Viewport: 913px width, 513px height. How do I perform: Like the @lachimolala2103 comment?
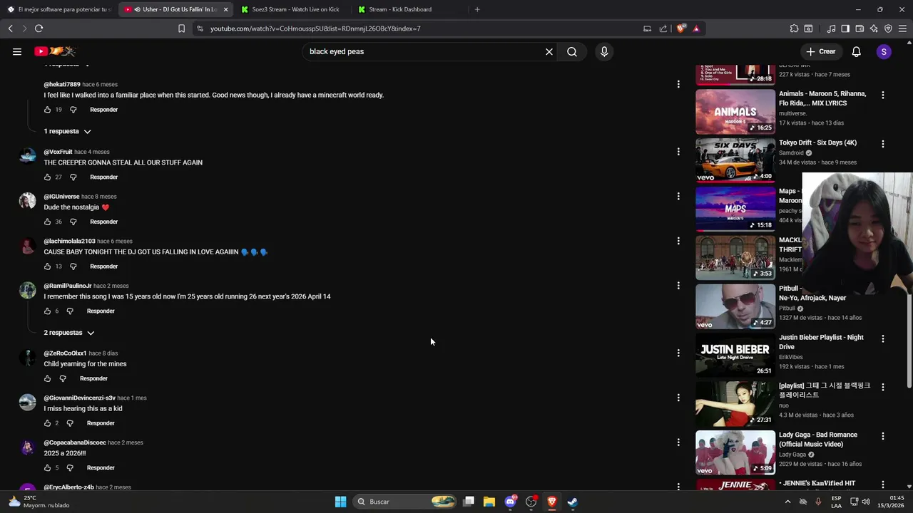point(47,266)
